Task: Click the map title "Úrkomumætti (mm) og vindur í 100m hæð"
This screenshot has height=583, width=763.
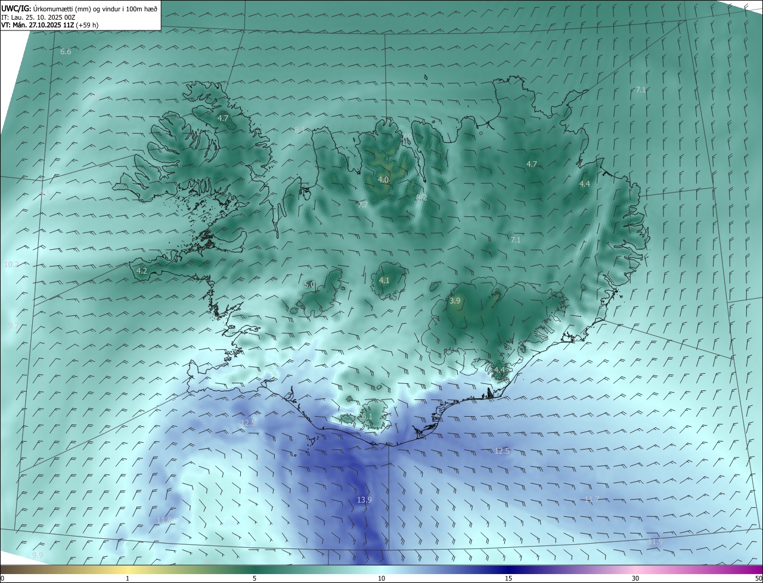Action: tap(94, 8)
